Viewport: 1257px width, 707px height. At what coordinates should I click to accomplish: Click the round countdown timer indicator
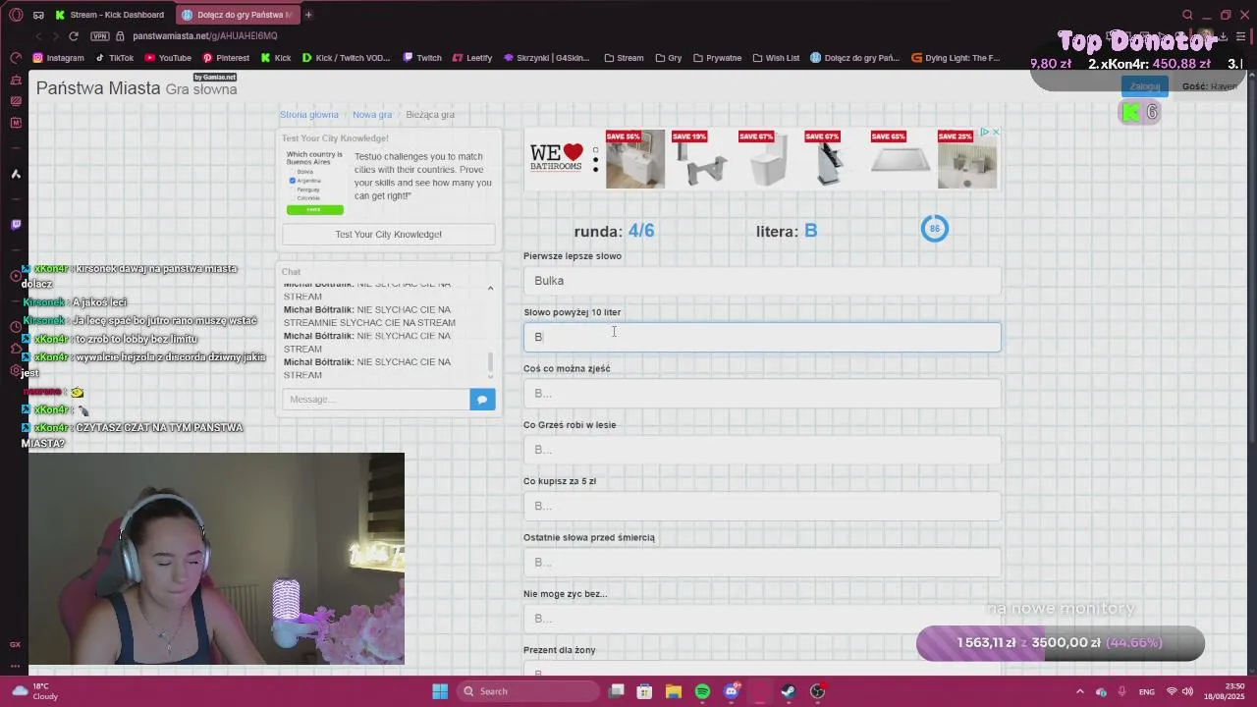(934, 229)
